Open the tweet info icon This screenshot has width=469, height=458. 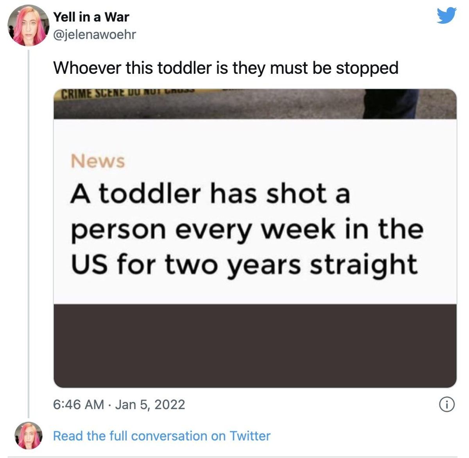coord(447,404)
